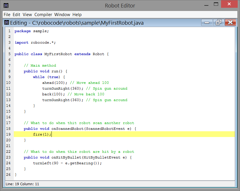This screenshot has width=240, height=191.
Task: Restore down the MyFirstRobot.java inner window
Action: point(219,22)
